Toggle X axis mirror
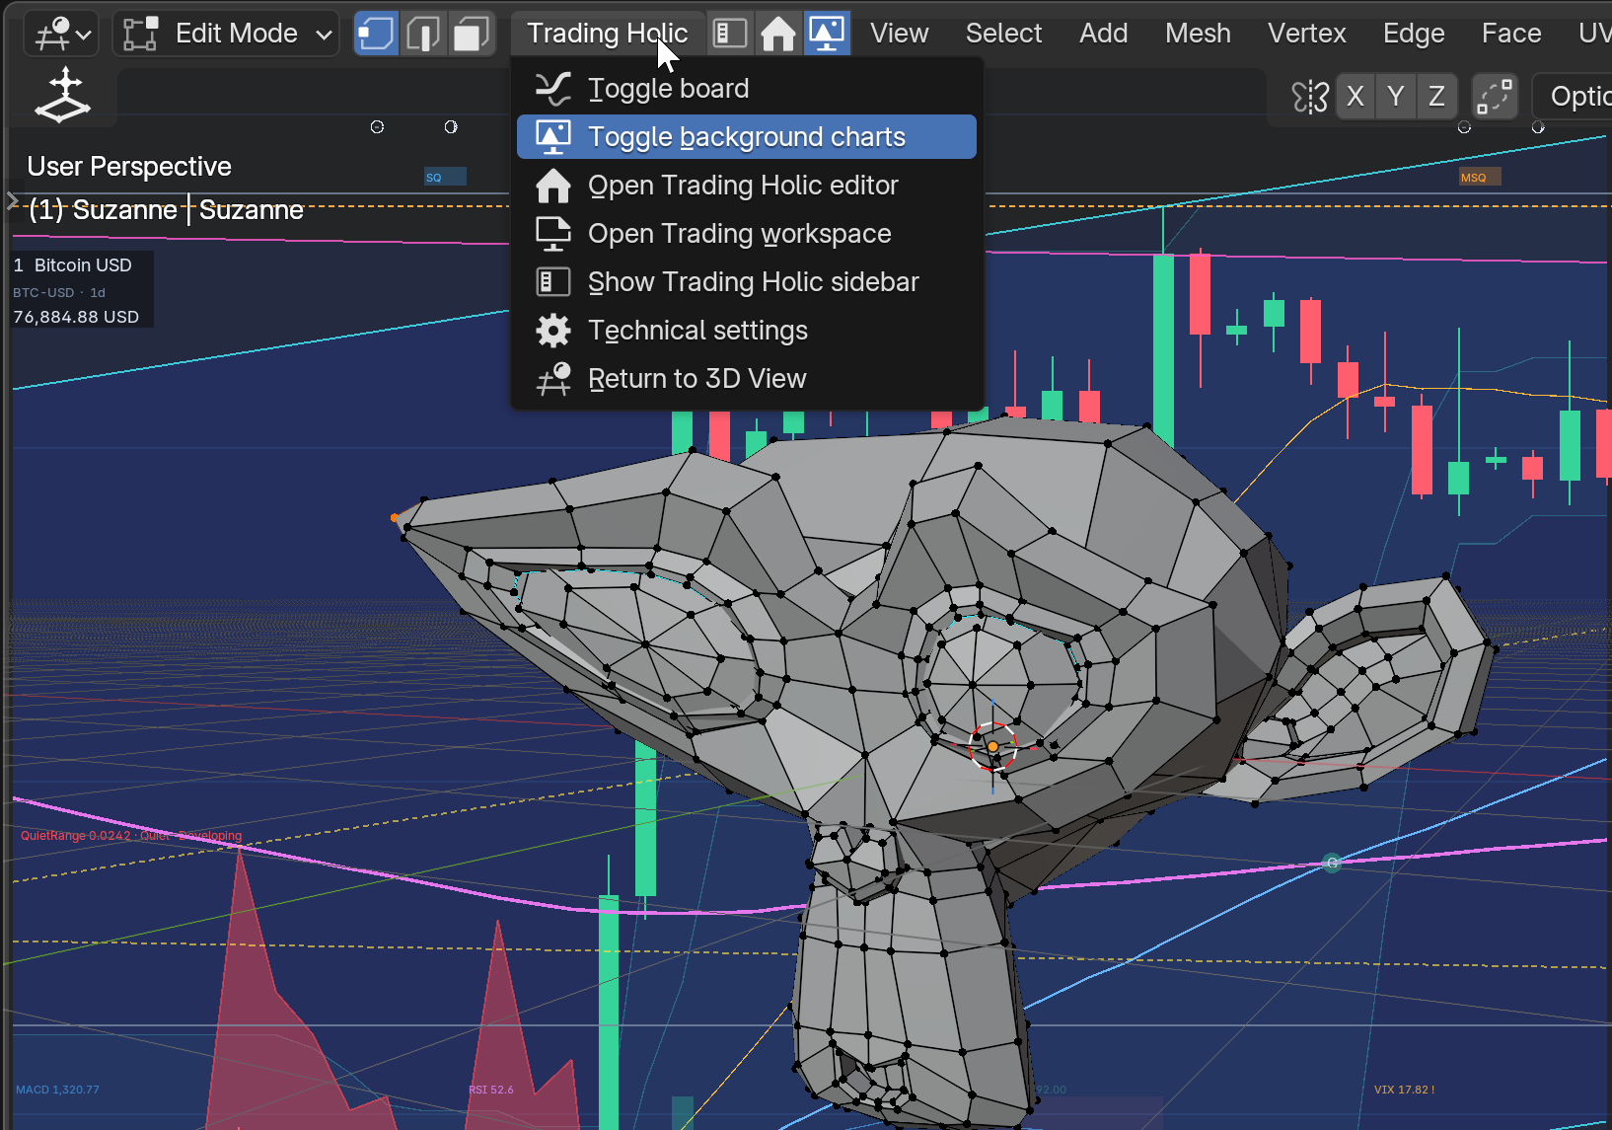Viewport: 1612px width, 1130px height. [x=1356, y=97]
